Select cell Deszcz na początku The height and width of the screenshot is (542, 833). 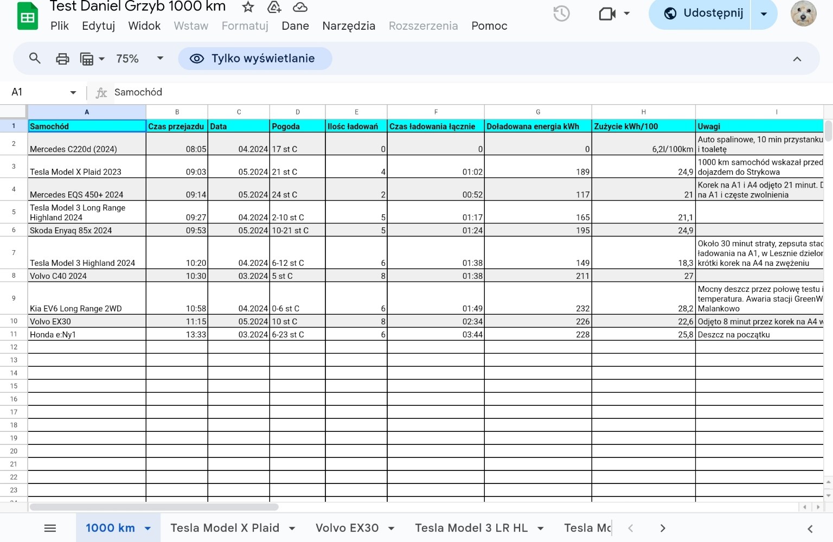pyautogui.click(x=759, y=334)
